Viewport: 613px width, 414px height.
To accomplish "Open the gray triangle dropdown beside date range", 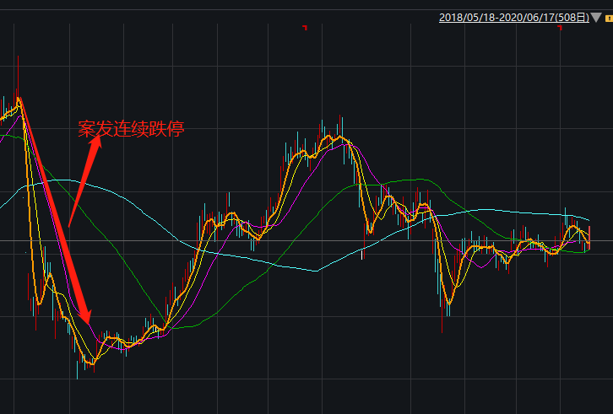I will click(x=596, y=17).
